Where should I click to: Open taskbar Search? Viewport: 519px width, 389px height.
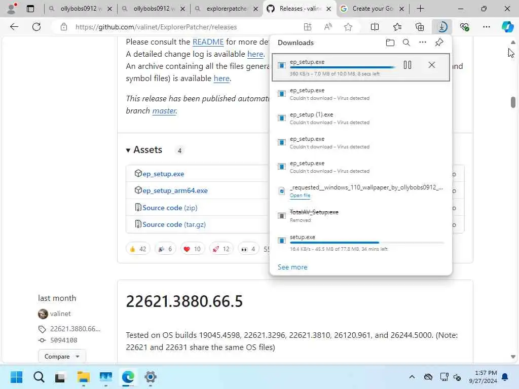coord(39,377)
